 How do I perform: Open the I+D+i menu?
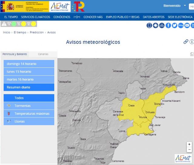(77, 17)
